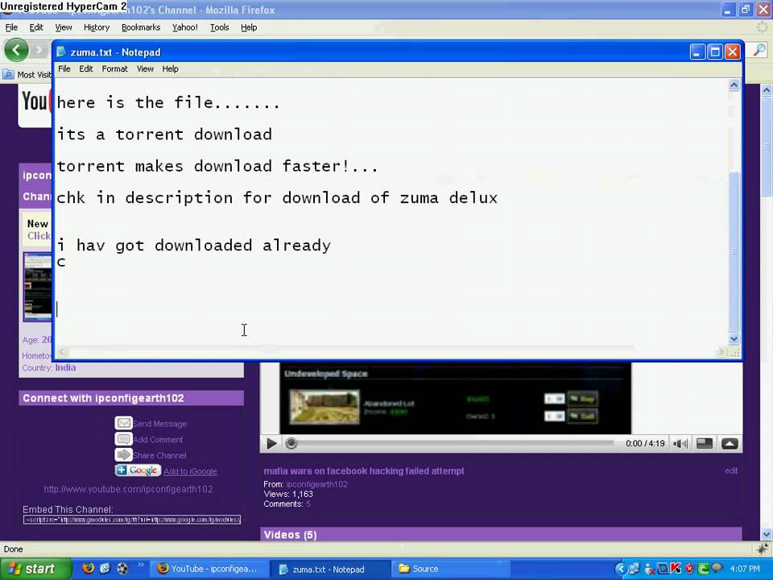Click Notepad scroll down arrow
This screenshot has height=580, width=773.
(x=734, y=339)
